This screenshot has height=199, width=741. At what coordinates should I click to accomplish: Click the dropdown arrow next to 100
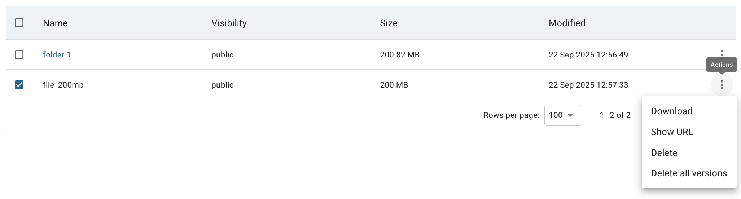(x=570, y=115)
